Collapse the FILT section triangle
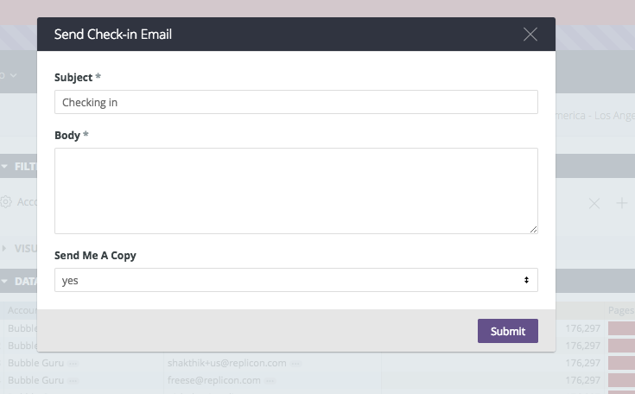The height and width of the screenshot is (394, 635). [4, 167]
